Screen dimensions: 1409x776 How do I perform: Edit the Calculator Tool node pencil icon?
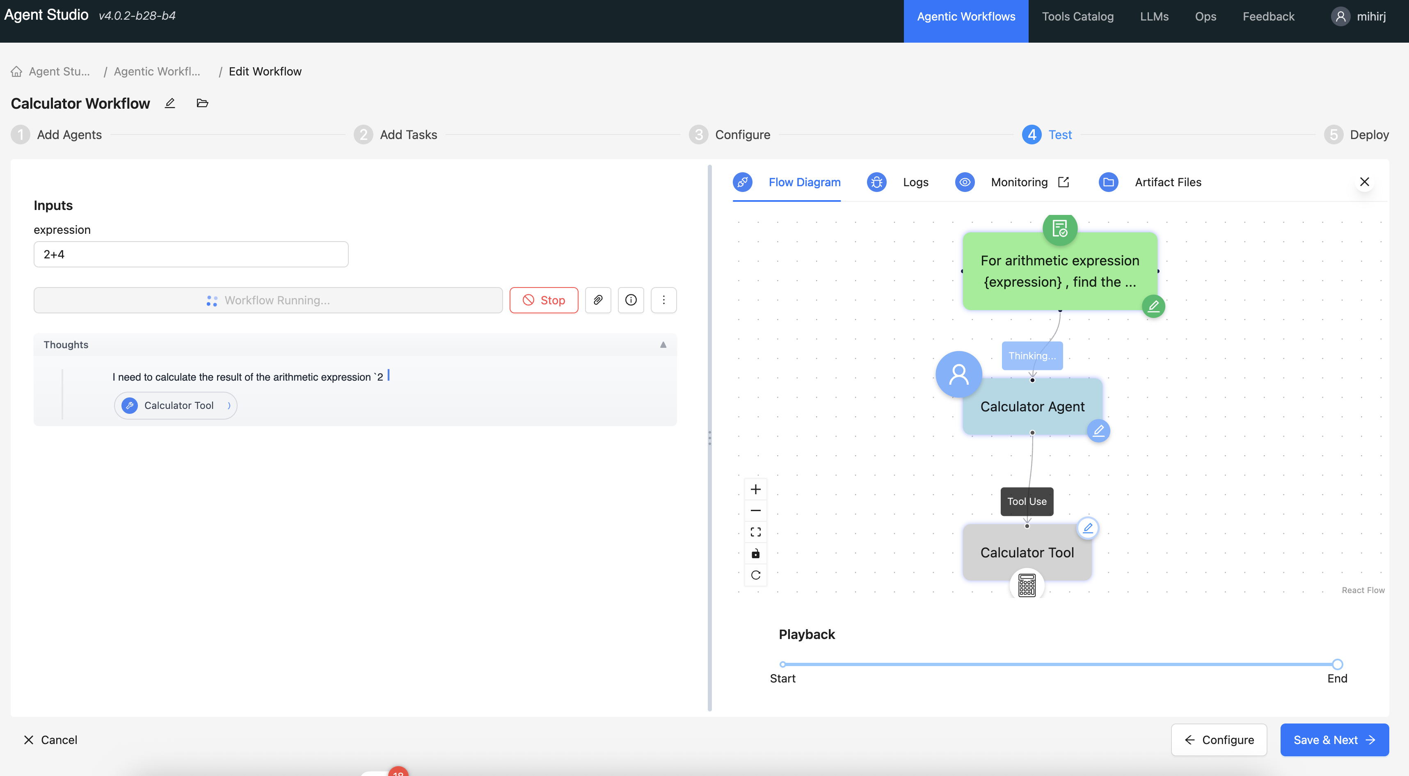click(x=1088, y=528)
